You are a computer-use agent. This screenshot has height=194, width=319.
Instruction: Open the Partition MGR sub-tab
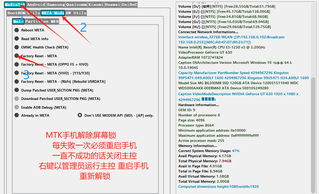[x=42, y=21]
